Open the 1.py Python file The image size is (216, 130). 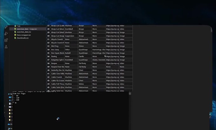pyautogui.click(x=19, y=26)
